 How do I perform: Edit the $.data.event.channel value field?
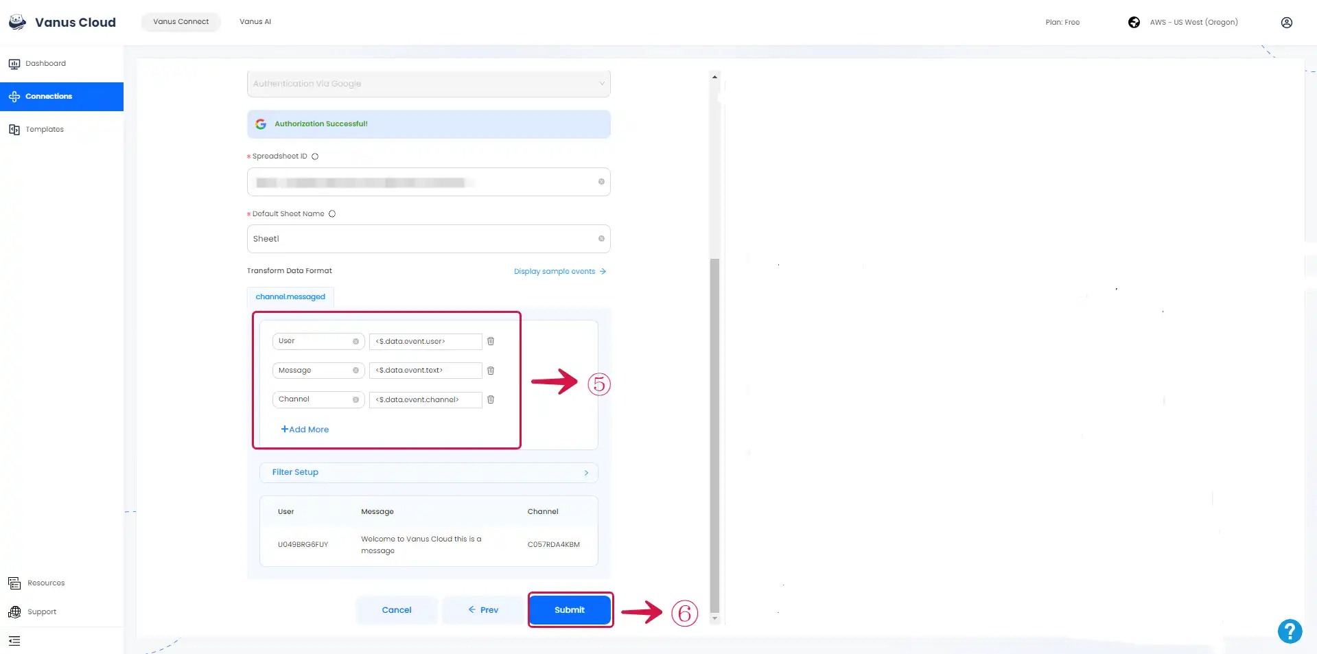click(426, 400)
